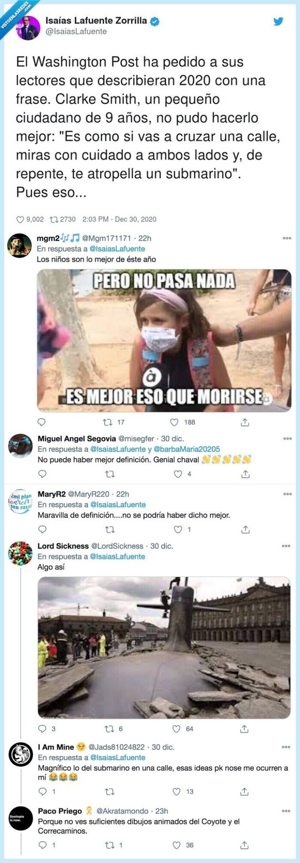Retweet Paco Priego's reply
The height and width of the screenshot is (863, 300).
pyautogui.click(x=110, y=845)
